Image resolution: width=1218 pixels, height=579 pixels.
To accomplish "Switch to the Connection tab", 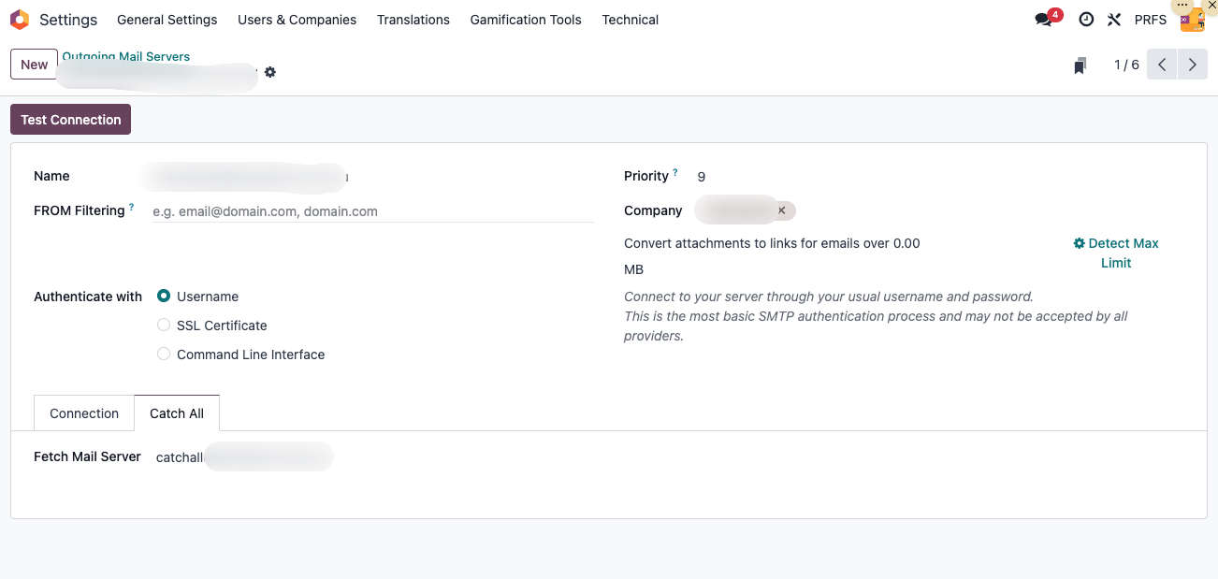I will (84, 413).
